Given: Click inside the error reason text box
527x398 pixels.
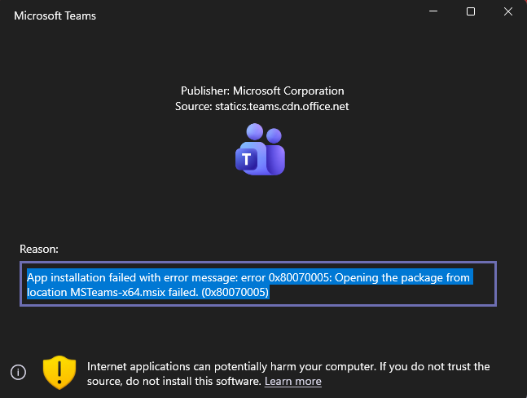Looking at the screenshot, I should coord(258,284).
